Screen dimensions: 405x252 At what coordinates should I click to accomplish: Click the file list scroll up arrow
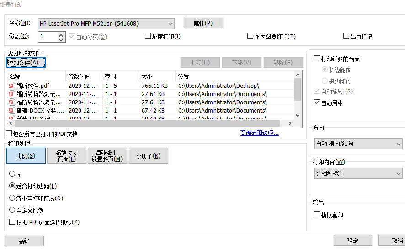click(x=298, y=75)
